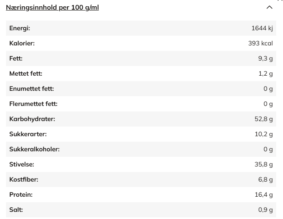Screen dimensions: 283x219
Task: Select the Salt row label
Action: [x=16, y=210]
